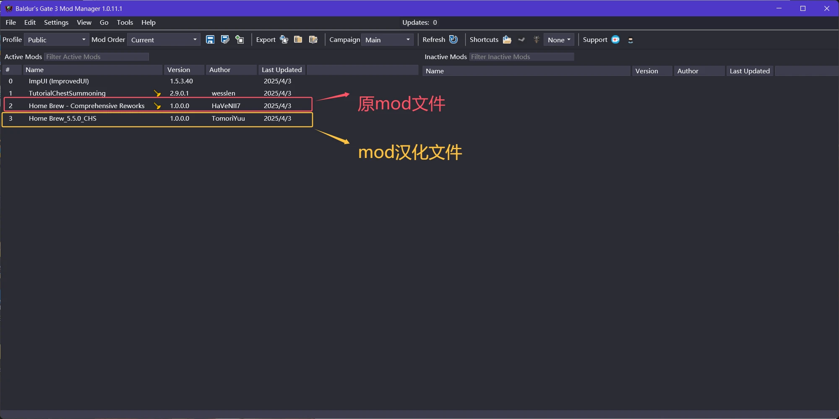Viewport: 839px width, 419px height.
Task: Click the blue Refresh arrow icon
Action: coord(453,39)
